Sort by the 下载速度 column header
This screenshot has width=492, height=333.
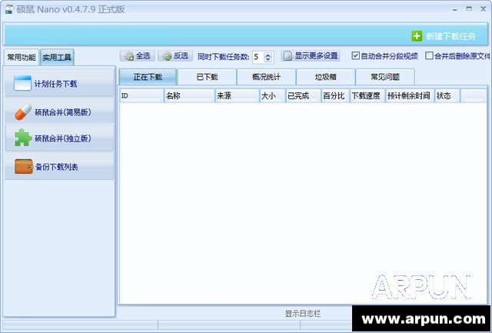(x=367, y=95)
